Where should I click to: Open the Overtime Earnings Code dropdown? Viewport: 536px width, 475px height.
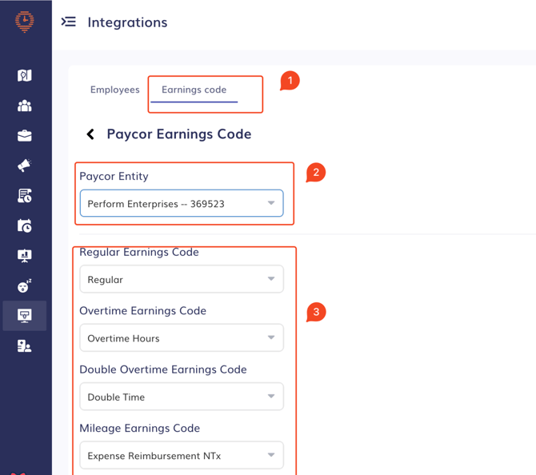tap(182, 338)
